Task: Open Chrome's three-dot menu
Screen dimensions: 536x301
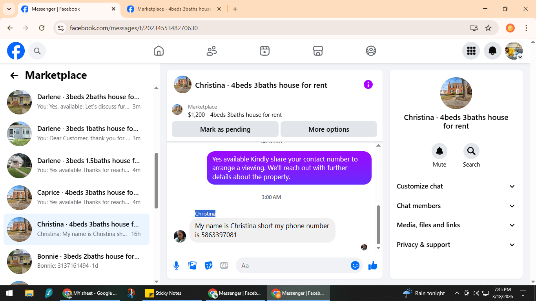Action: (526, 28)
